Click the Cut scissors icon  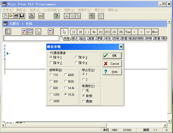pyautogui.click(x=66, y=16)
